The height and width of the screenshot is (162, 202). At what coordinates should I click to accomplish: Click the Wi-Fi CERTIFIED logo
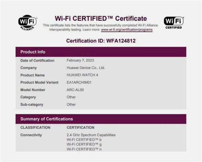pos(174,23)
